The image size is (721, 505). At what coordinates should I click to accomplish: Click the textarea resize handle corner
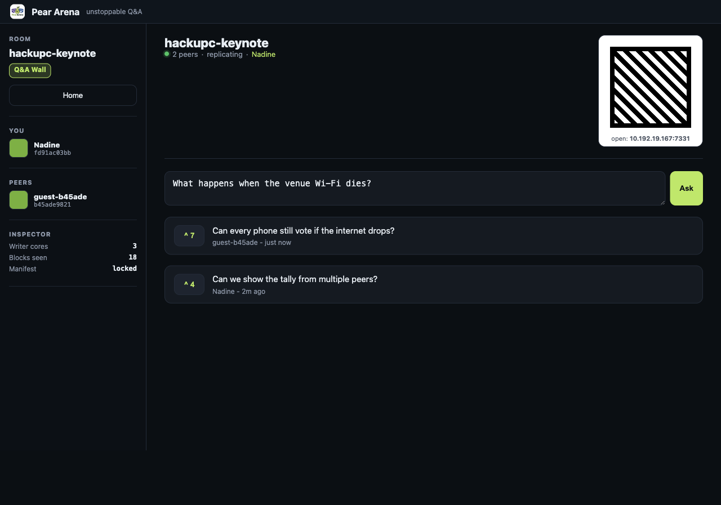(x=662, y=202)
